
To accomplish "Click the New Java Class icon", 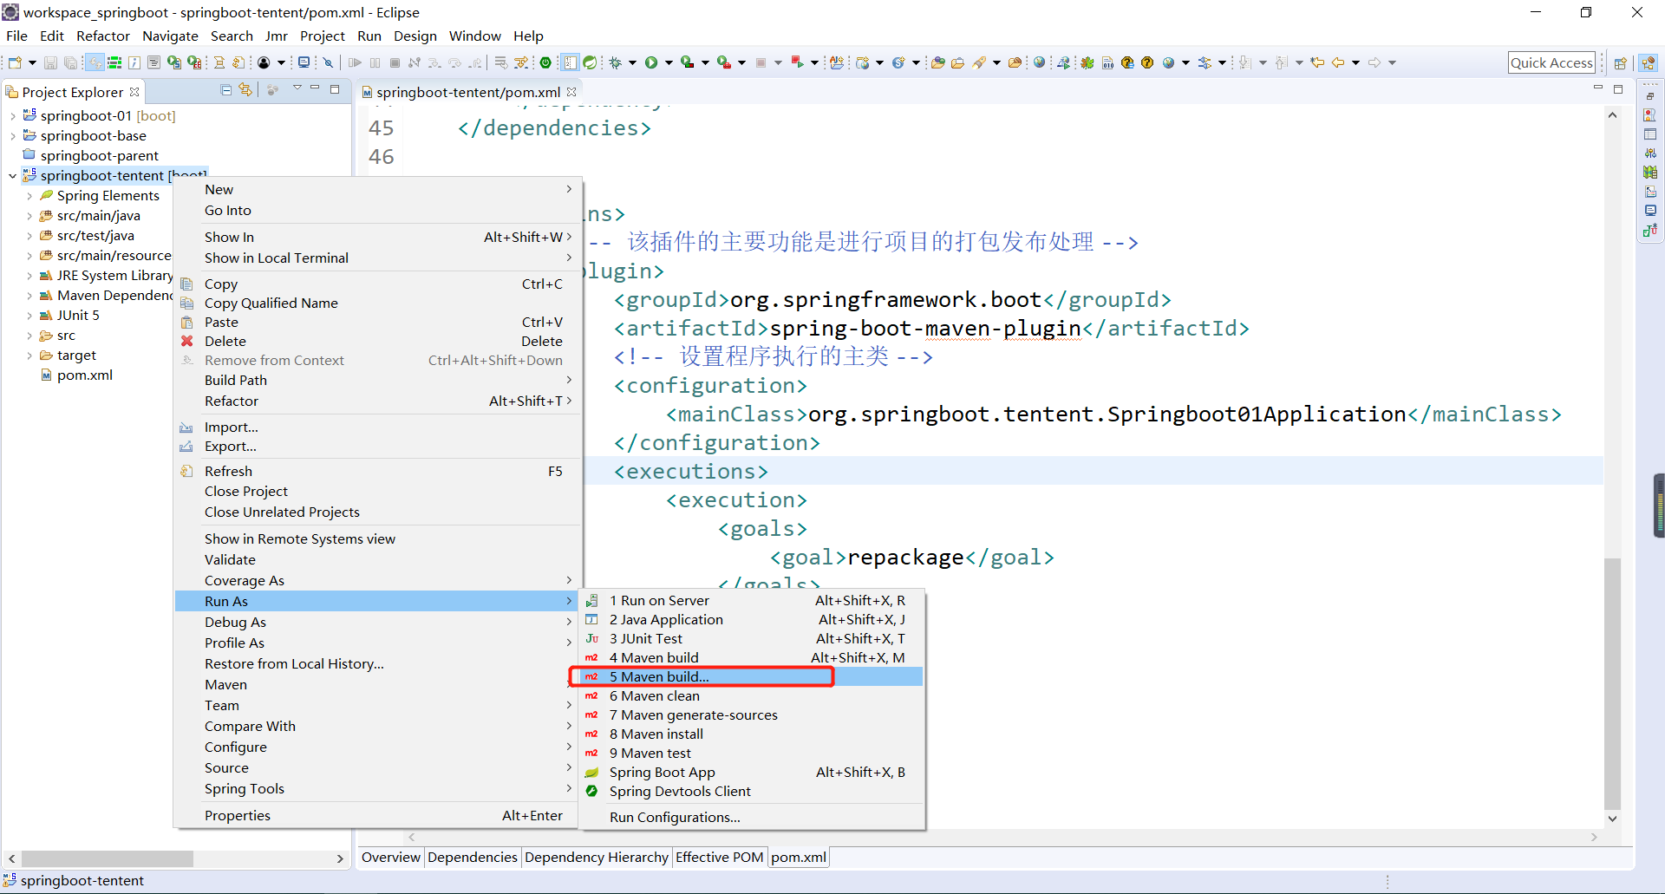I will (898, 62).
